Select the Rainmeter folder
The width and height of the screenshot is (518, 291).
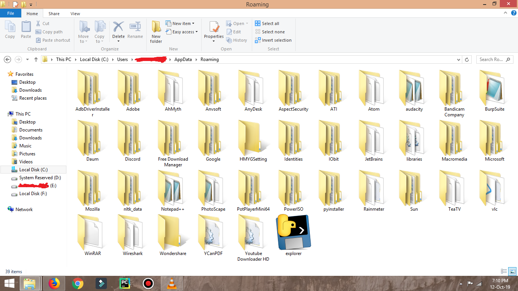click(374, 191)
